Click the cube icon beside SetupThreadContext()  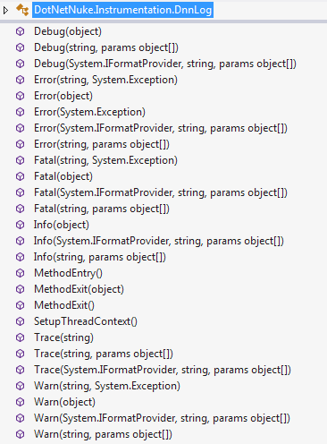coord(20,321)
